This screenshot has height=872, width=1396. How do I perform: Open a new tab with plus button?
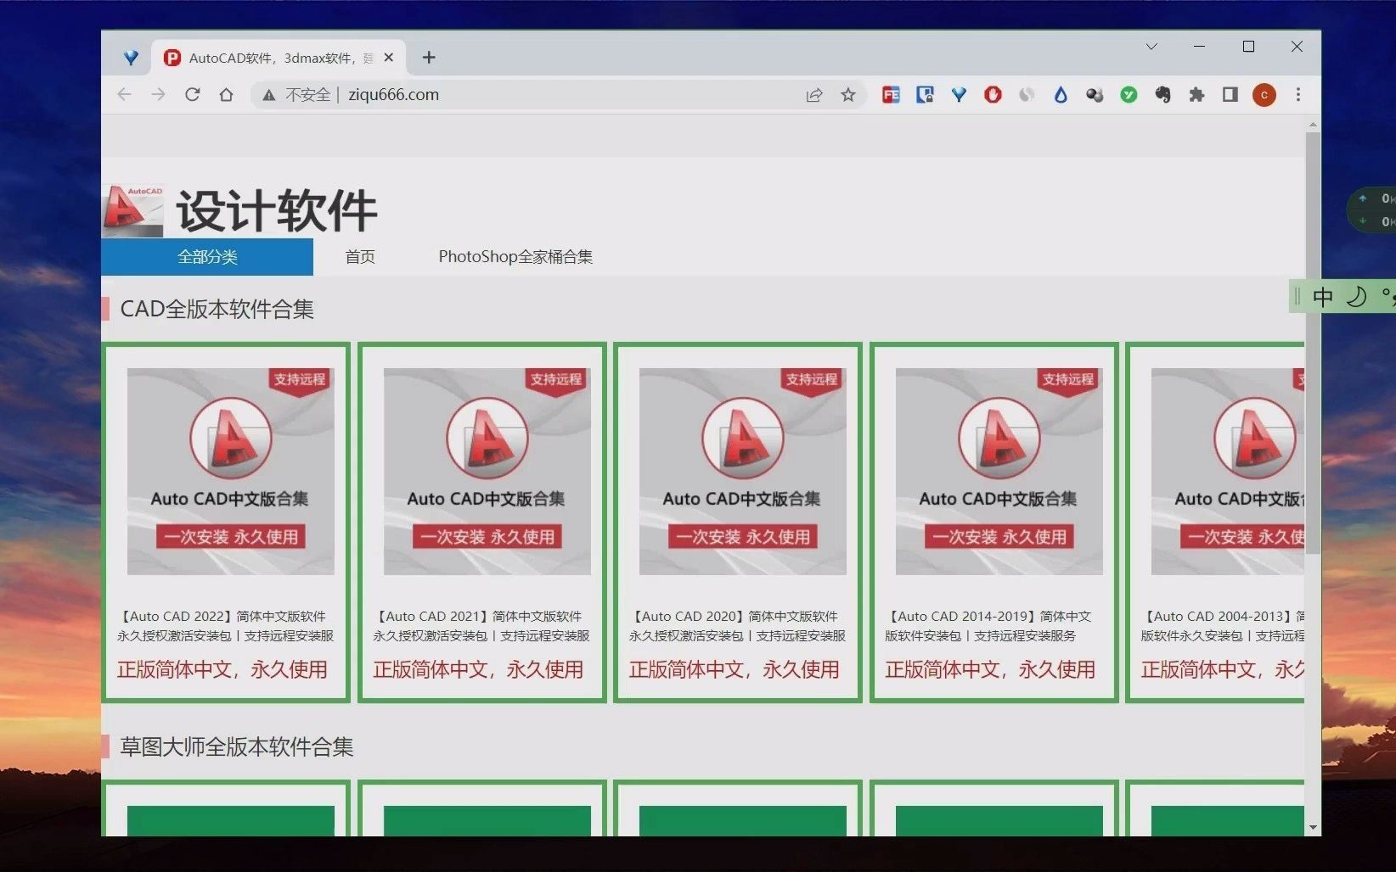[x=429, y=57]
